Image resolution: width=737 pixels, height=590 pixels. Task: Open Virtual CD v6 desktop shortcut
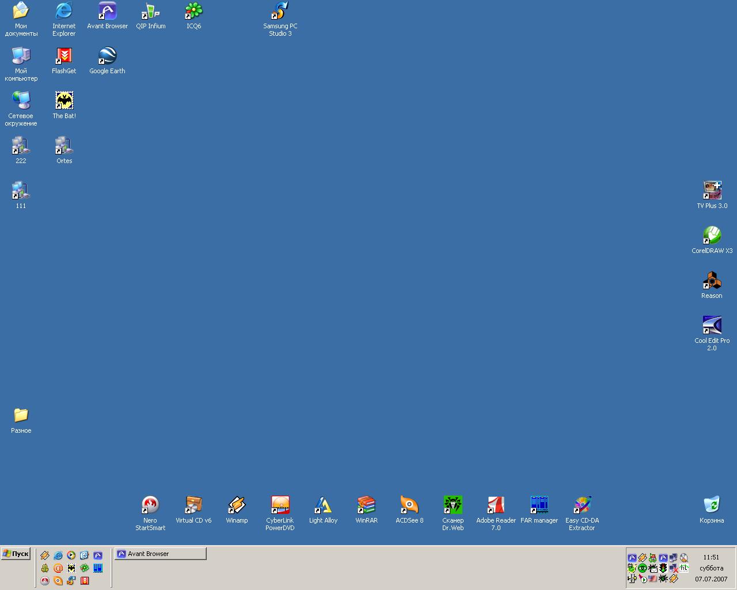pos(193,510)
